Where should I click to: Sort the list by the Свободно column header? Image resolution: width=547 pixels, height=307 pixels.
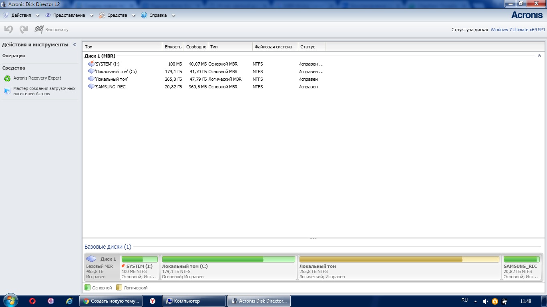click(196, 47)
